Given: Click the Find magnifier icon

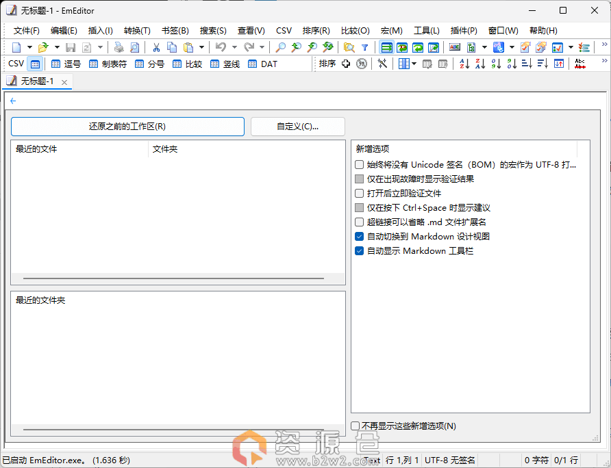Looking at the screenshot, I should pos(280,47).
